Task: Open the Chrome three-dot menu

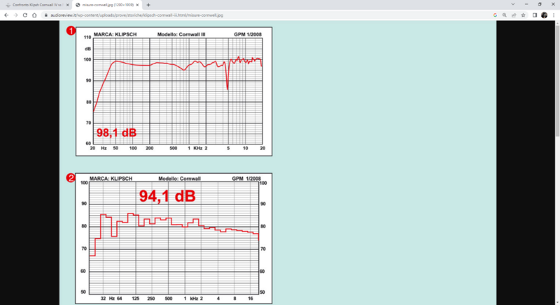Action: [554, 15]
